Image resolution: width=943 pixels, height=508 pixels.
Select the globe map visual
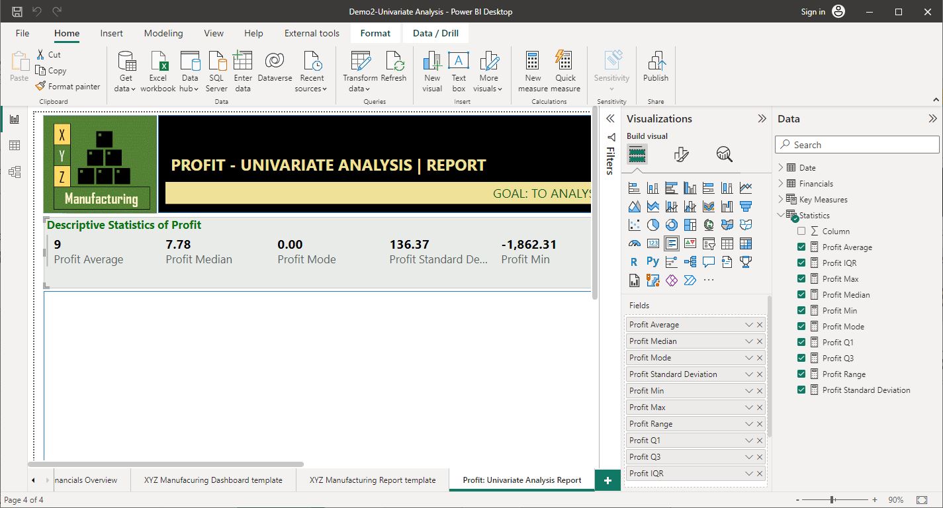pos(708,225)
